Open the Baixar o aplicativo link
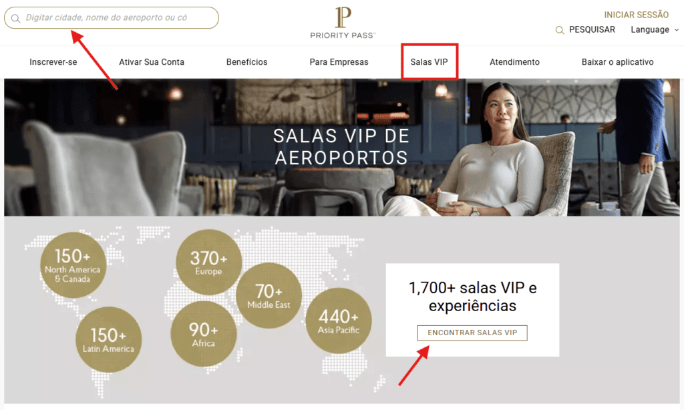This screenshot has width=684, height=410. tap(617, 62)
